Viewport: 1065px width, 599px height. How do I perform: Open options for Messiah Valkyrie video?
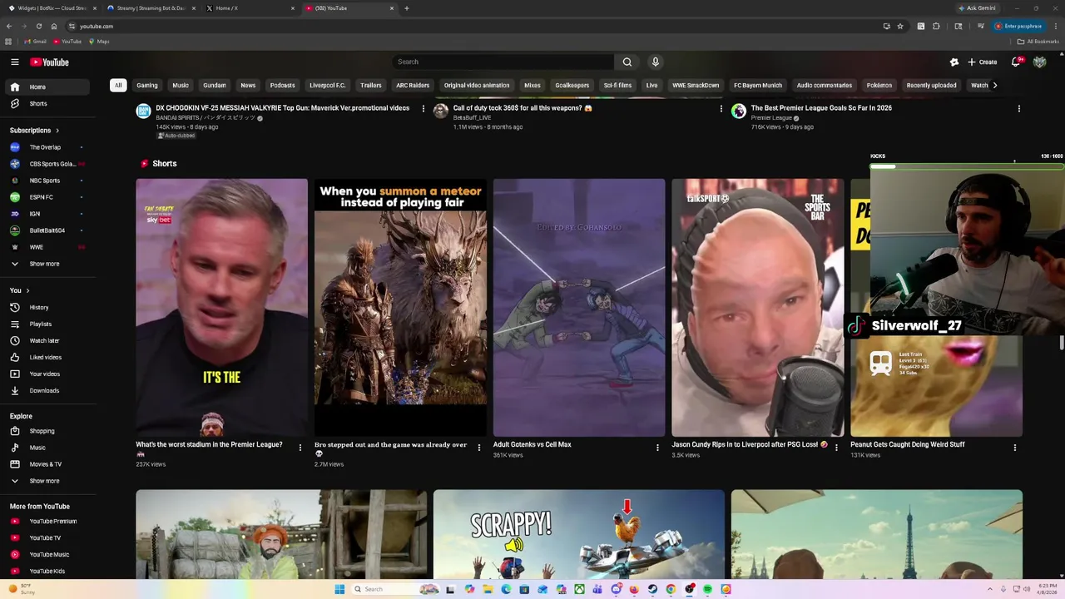click(424, 108)
